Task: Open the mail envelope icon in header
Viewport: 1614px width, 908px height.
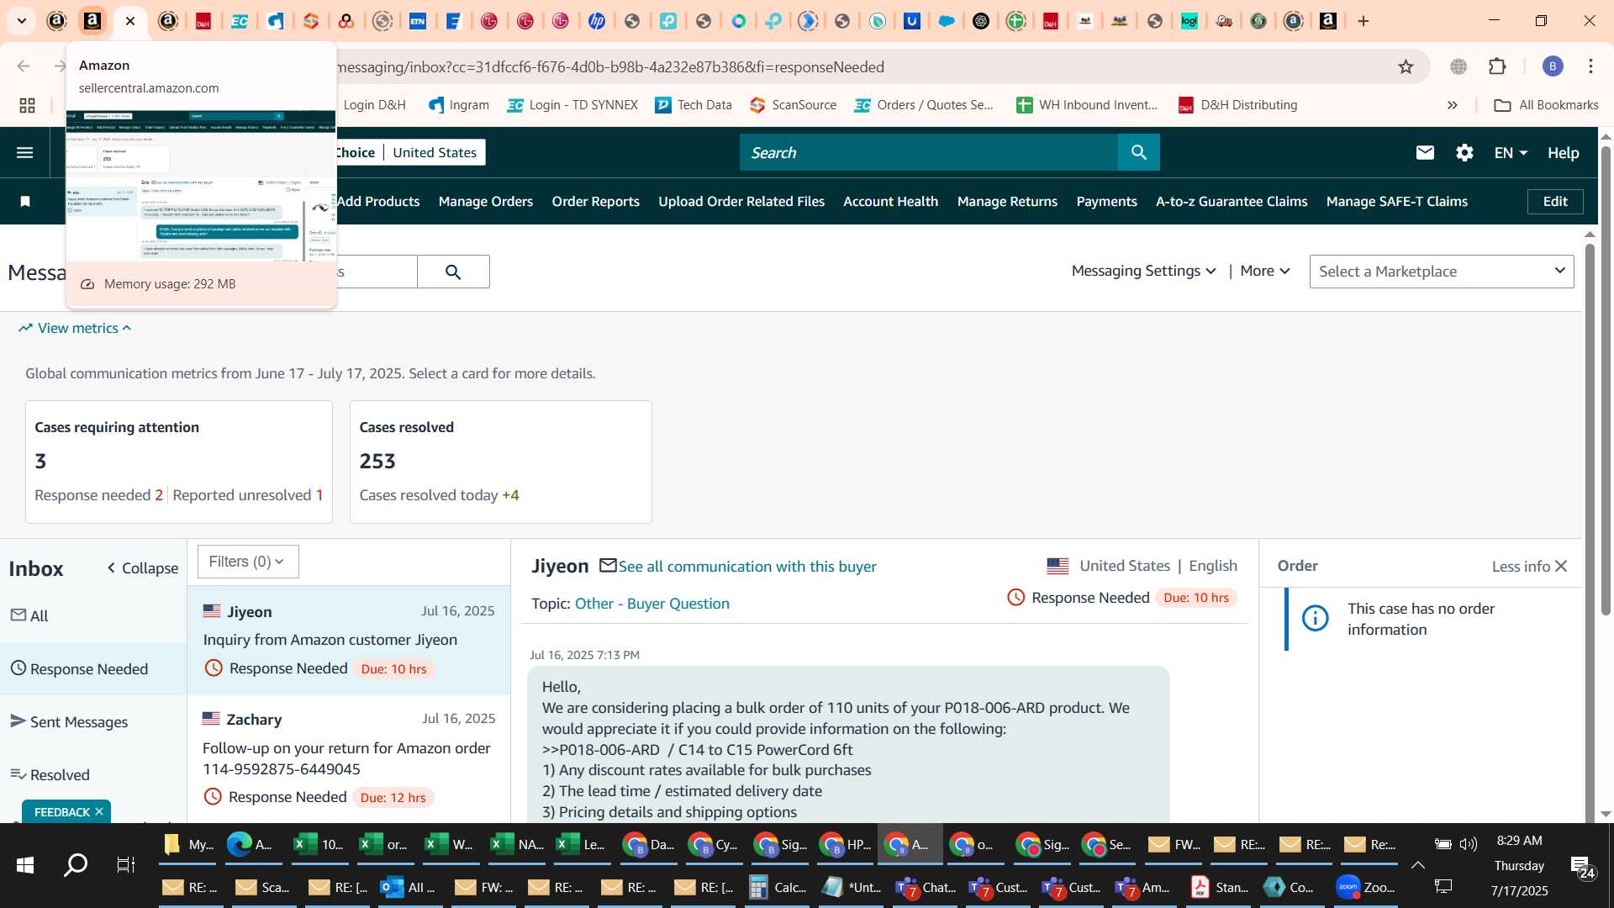Action: (x=1425, y=152)
